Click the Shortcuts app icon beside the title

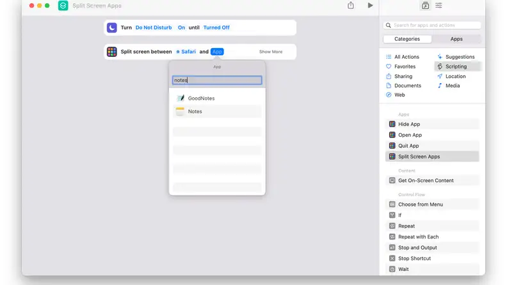point(63,6)
